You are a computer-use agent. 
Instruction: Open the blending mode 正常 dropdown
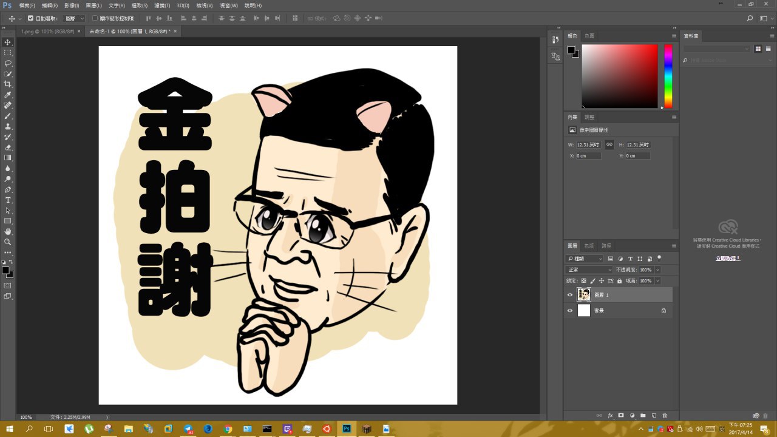589,269
